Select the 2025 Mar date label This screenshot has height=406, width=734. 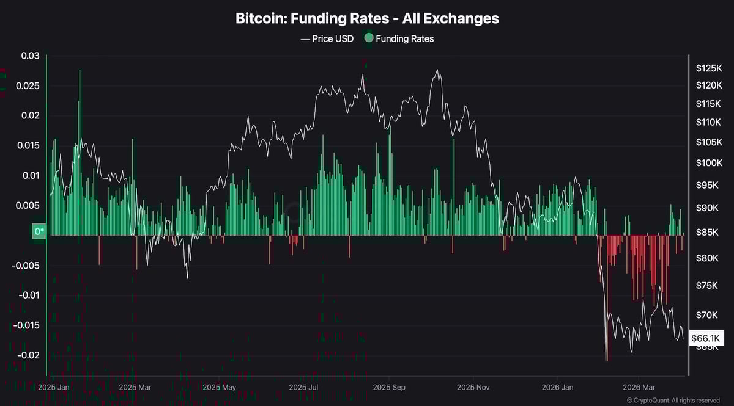pyautogui.click(x=135, y=387)
